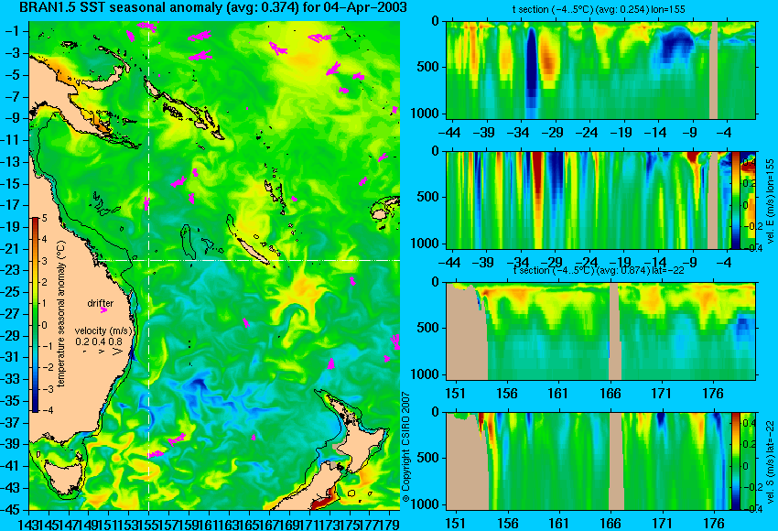778x531 pixels.
Task: Click the '5' tick on the temperature color bar
Action: point(44,219)
